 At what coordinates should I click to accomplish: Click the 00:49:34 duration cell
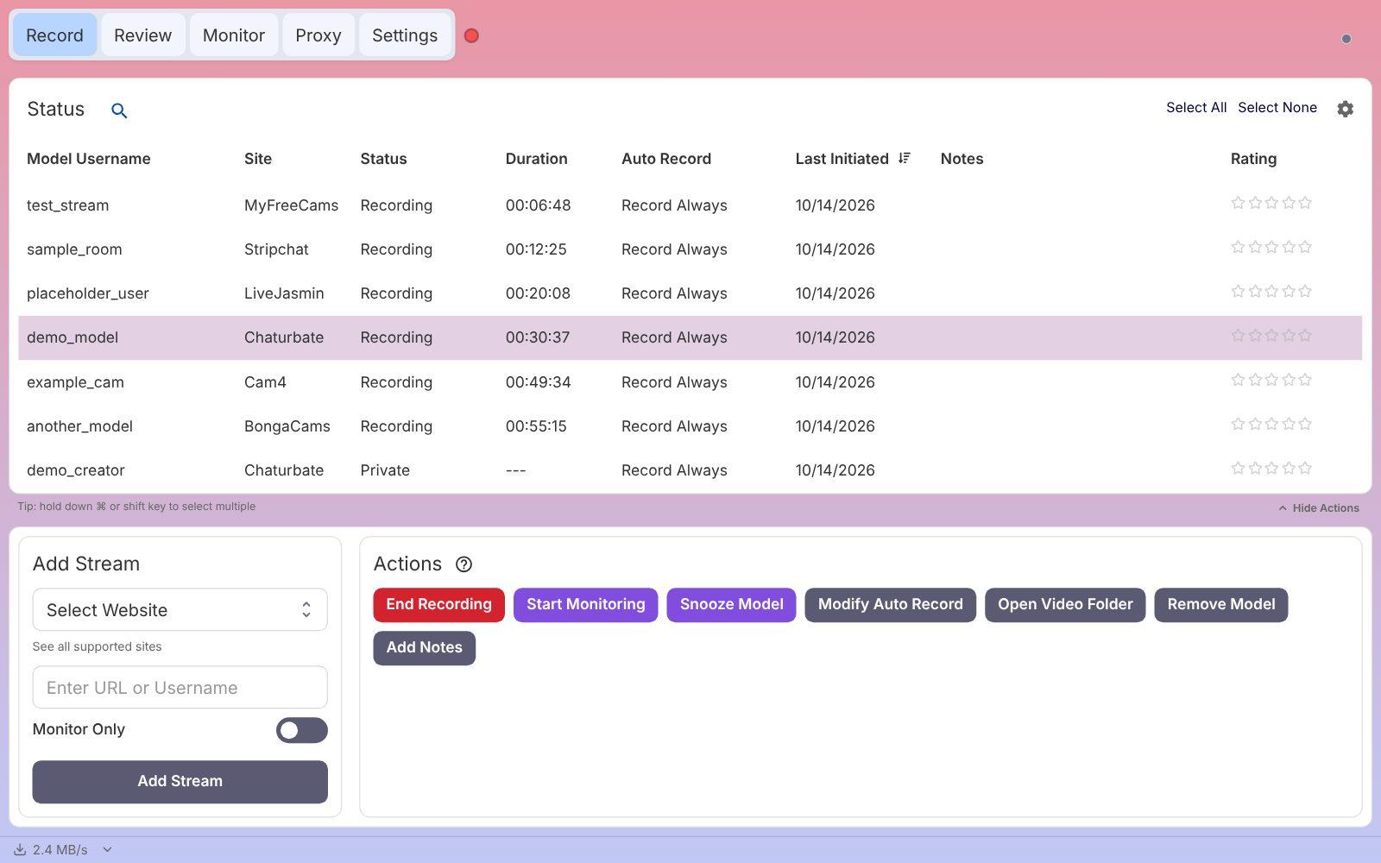538,382
